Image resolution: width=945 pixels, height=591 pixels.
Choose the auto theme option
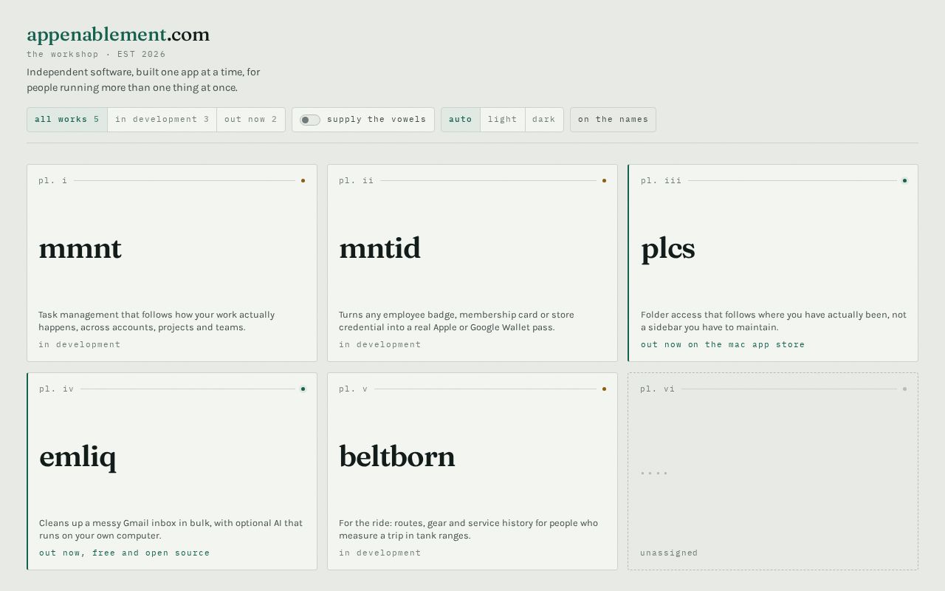click(x=461, y=120)
